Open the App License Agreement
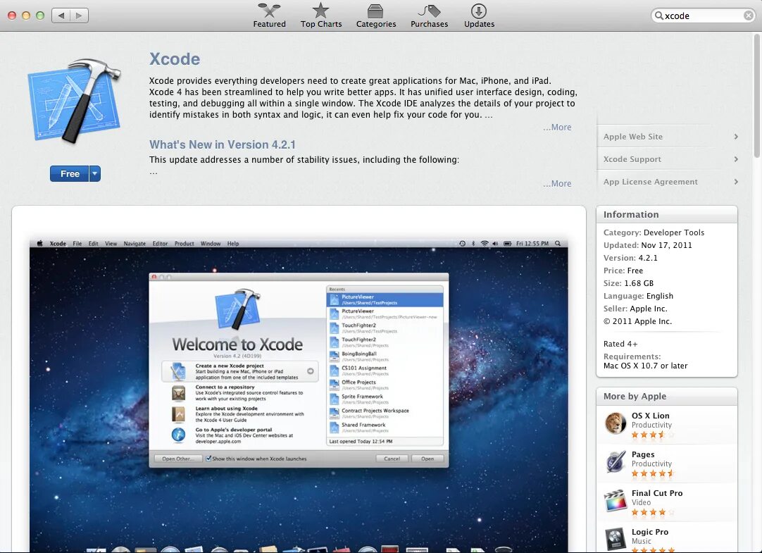 click(x=650, y=182)
